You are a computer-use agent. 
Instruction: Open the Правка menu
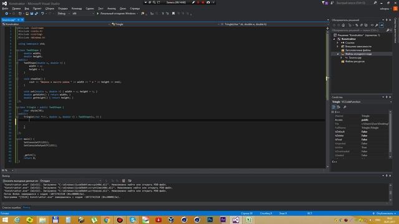point(17,8)
